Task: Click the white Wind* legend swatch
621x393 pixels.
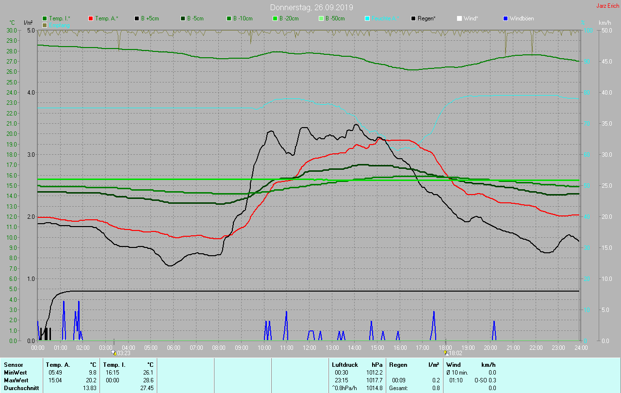Action: [459, 18]
